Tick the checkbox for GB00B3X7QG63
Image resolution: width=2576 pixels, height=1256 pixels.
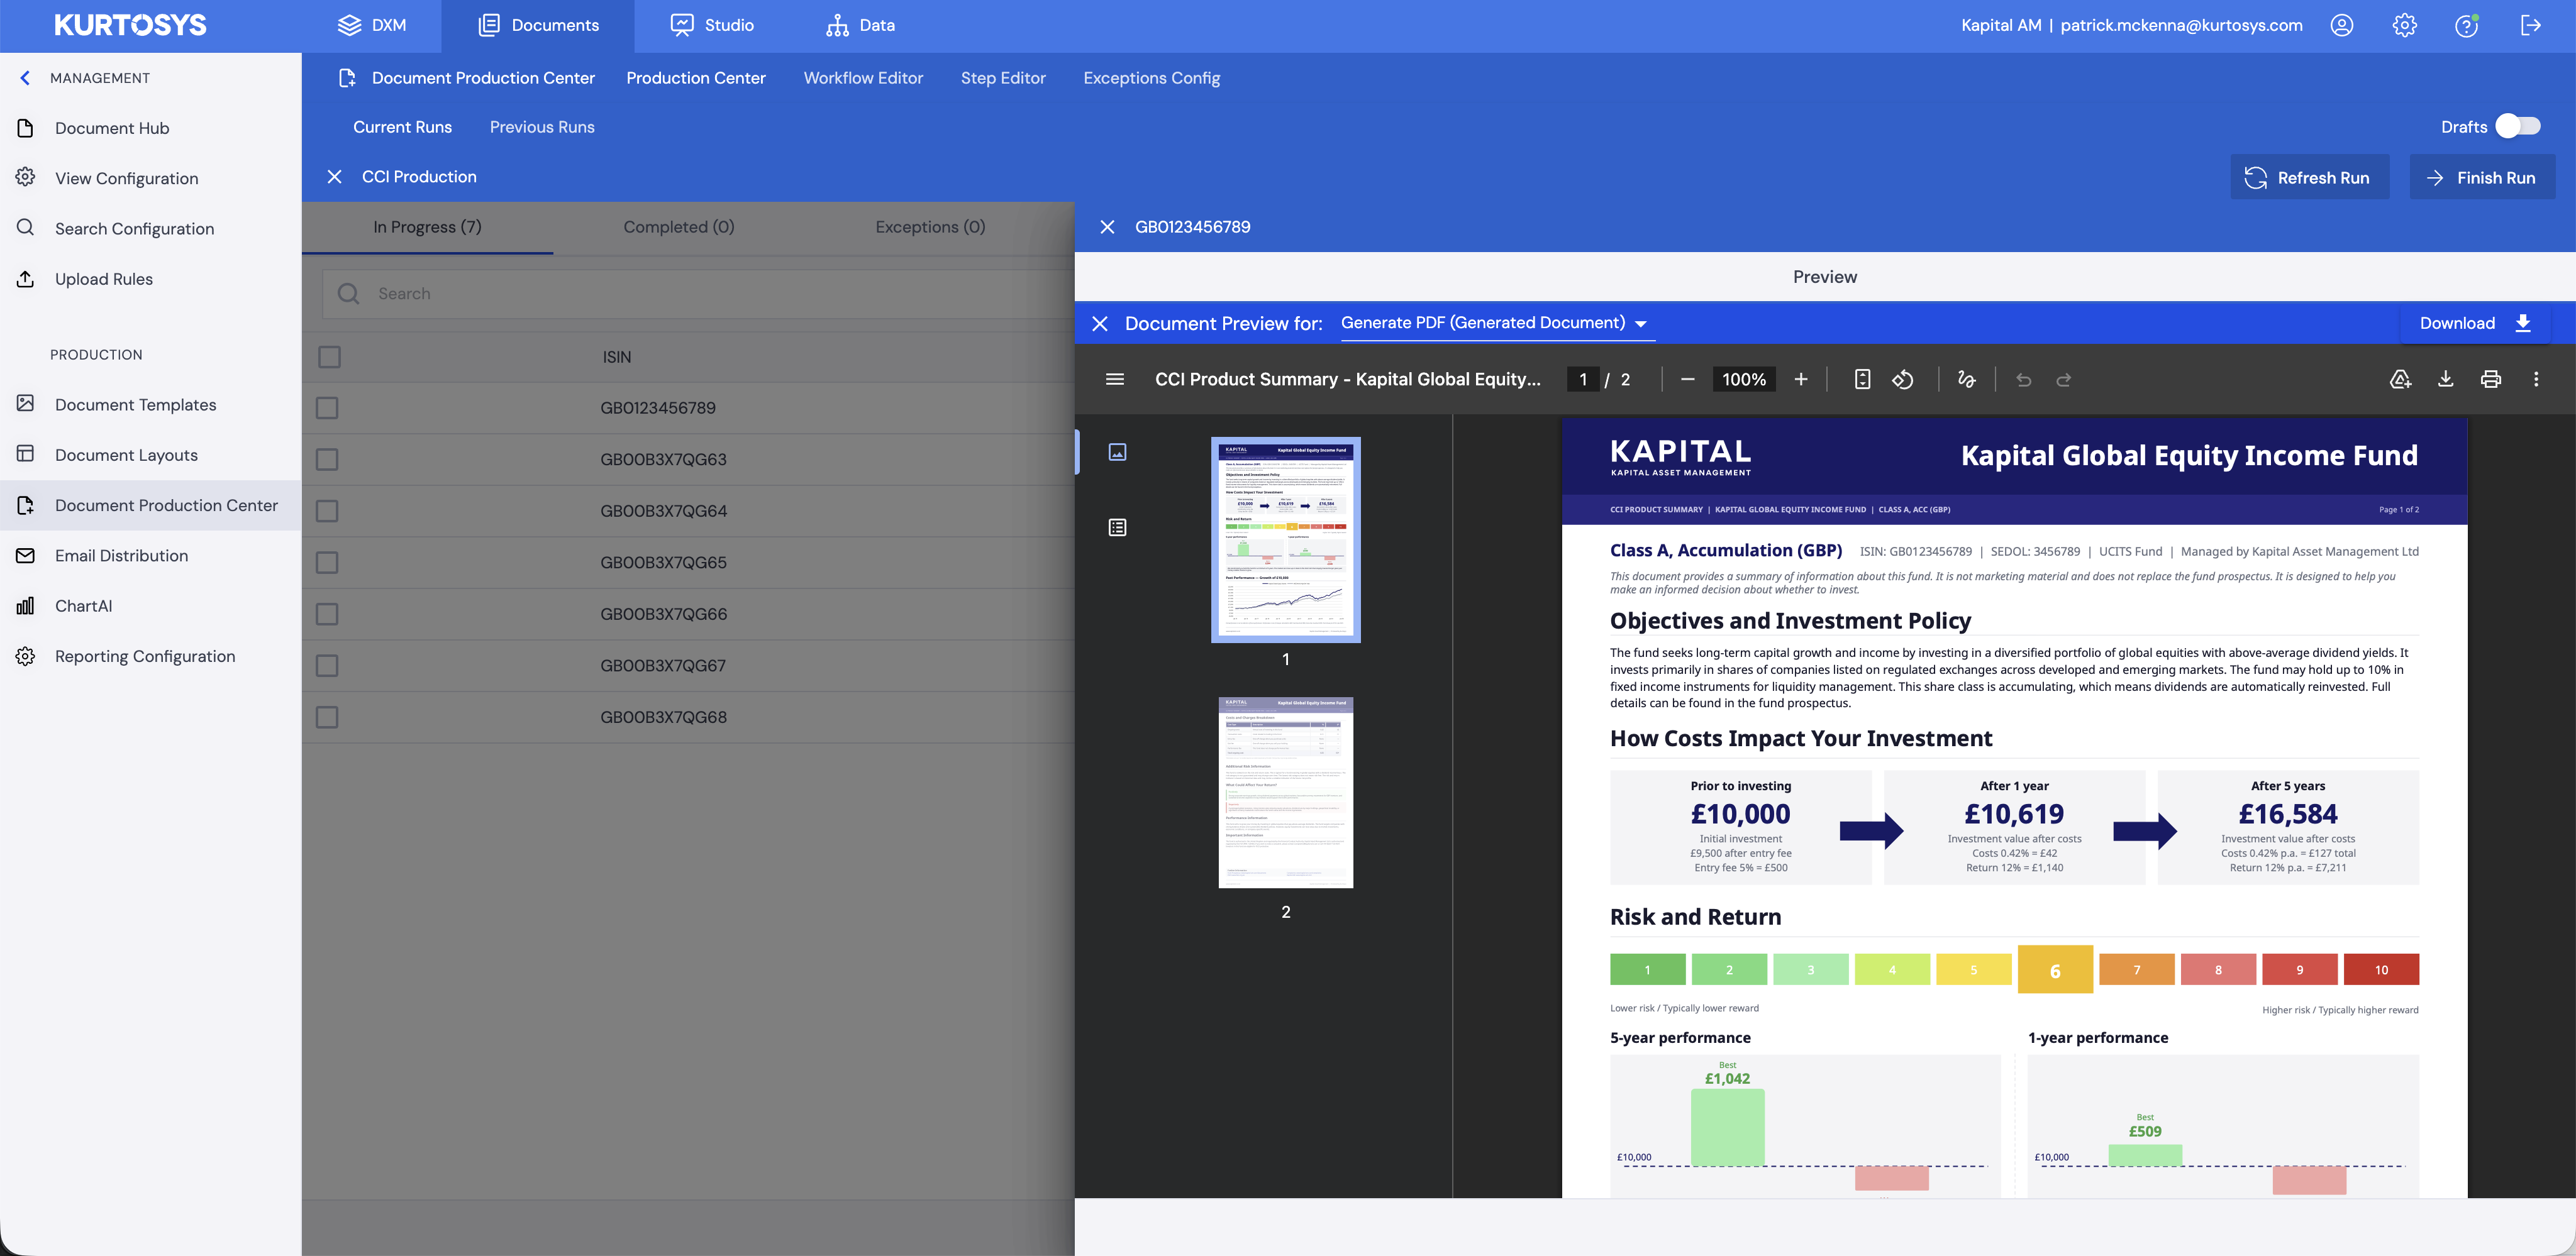click(x=327, y=460)
